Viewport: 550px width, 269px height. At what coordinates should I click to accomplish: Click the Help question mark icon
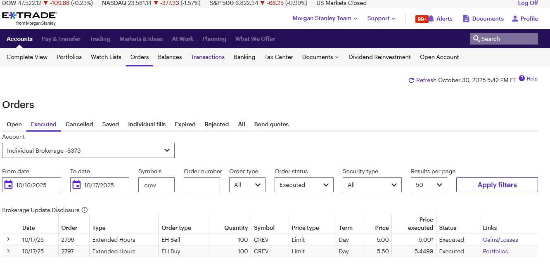pyautogui.click(x=522, y=78)
